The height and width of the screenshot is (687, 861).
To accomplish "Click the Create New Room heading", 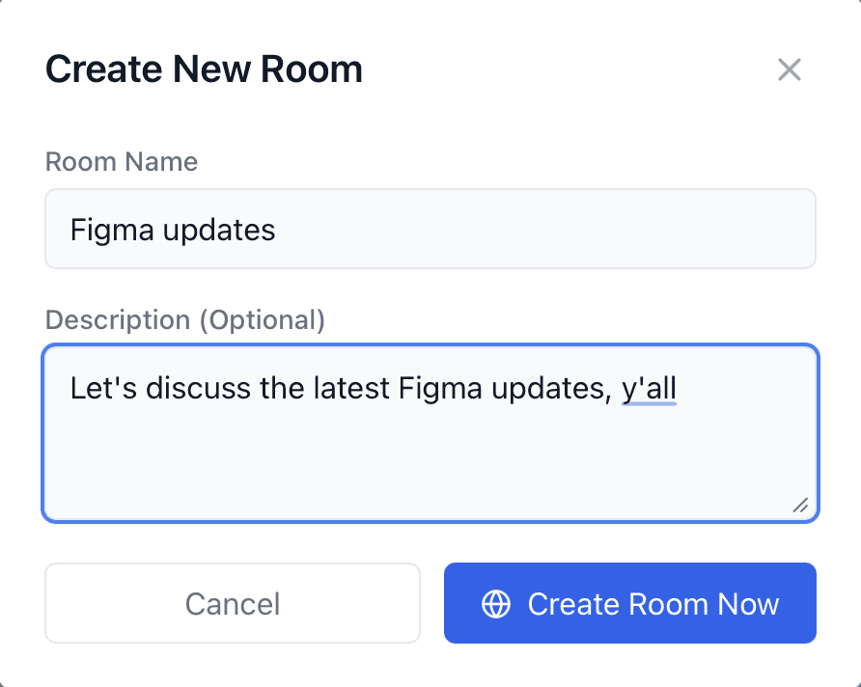I will pos(204,69).
